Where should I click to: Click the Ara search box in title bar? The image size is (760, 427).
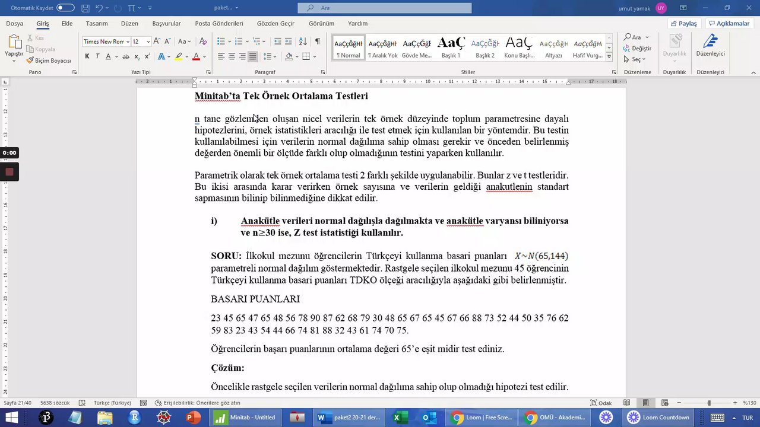pos(385,8)
